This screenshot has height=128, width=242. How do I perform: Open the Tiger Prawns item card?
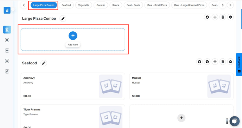73,116
